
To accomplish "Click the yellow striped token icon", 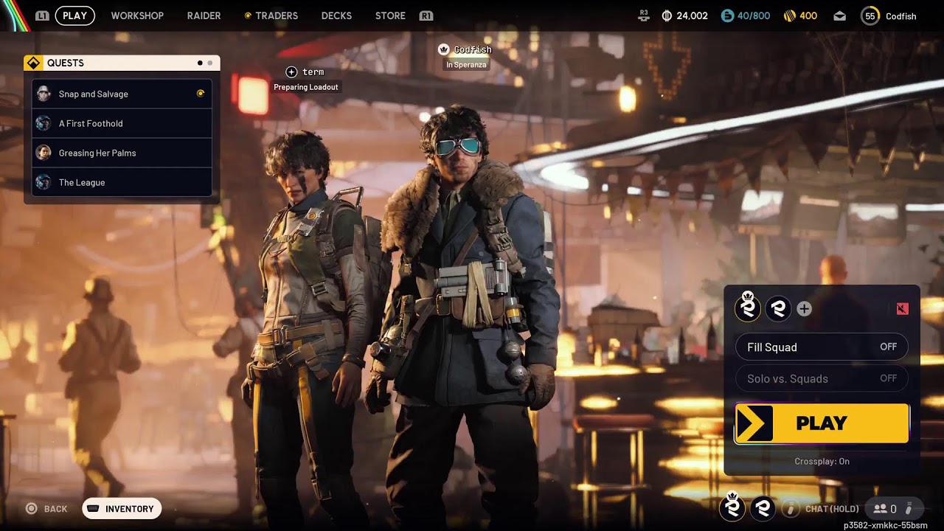I will coord(788,15).
